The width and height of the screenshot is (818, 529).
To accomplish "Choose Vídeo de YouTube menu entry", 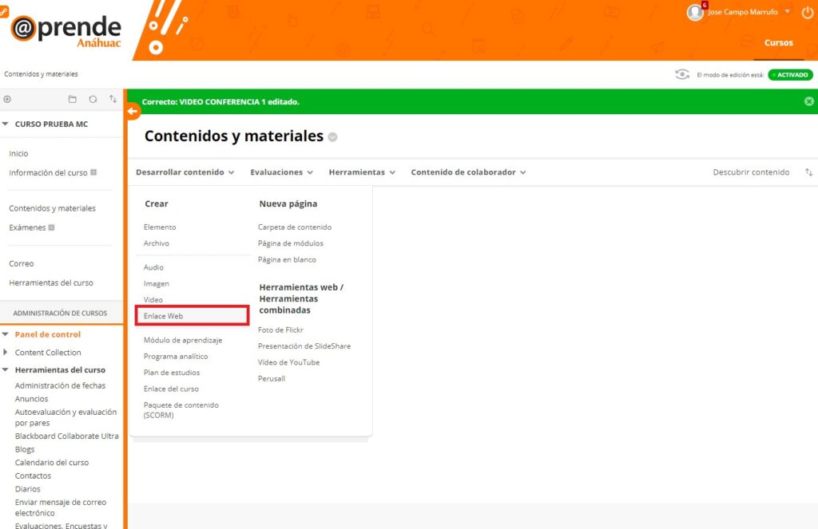I will point(288,362).
